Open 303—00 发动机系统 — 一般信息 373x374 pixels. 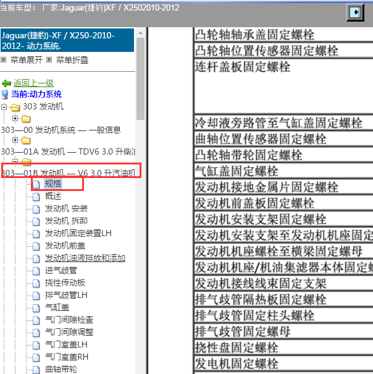coord(61,130)
